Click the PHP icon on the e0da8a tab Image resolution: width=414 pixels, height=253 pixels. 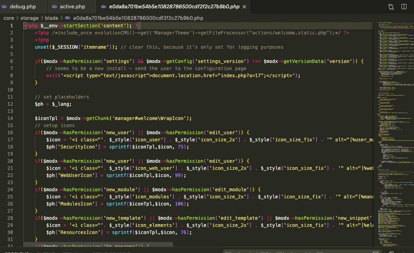(104, 7)
